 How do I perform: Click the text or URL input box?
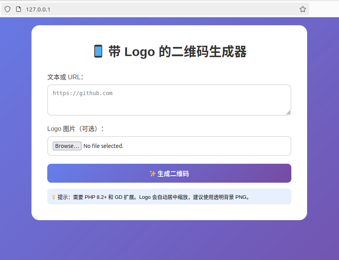pyautogui.click(x=169, y=100)
